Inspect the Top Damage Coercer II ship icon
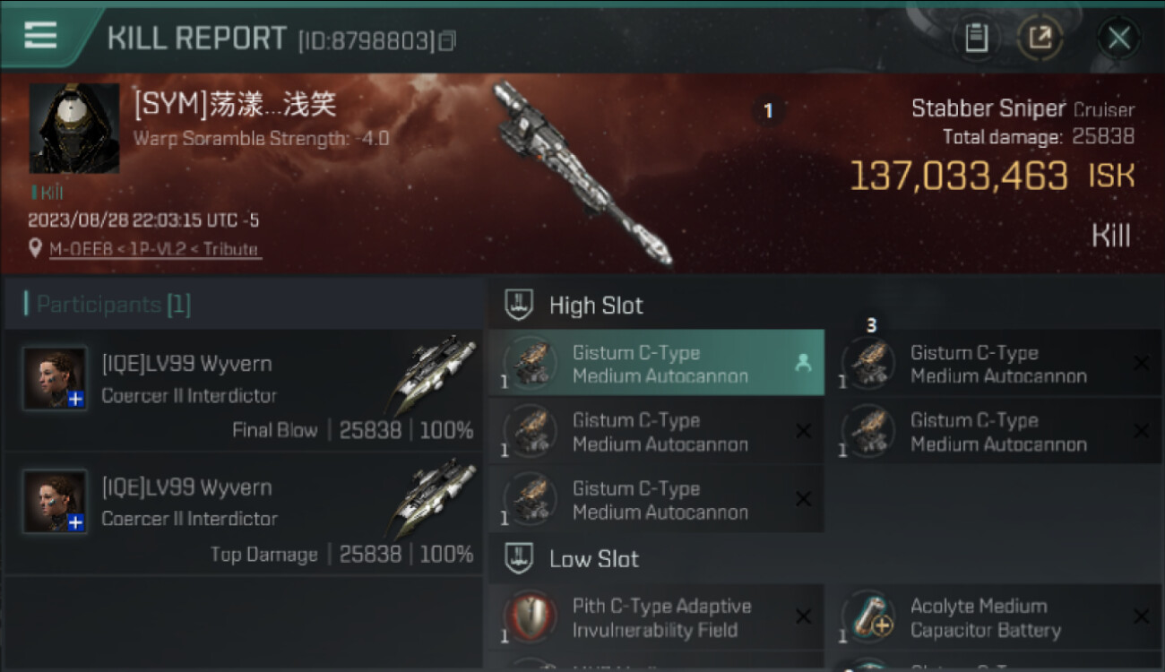The image size is (1165, 672). (434, 500)
